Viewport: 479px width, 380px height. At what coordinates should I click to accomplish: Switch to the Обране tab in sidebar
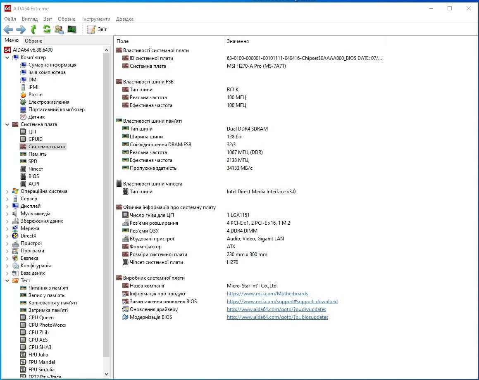33,40
